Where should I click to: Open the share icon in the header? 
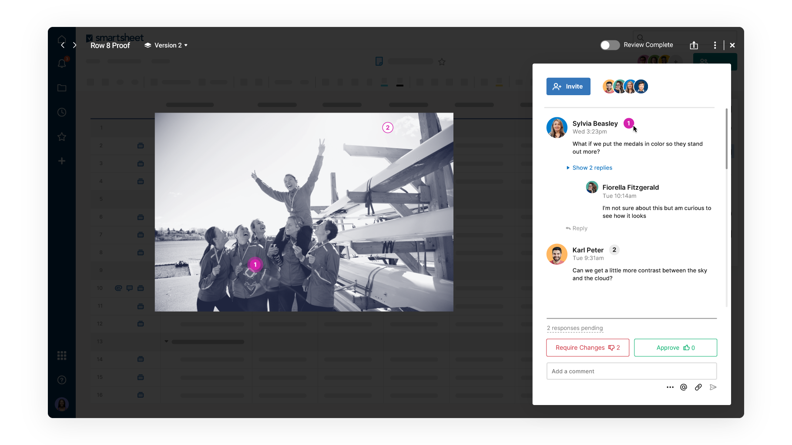694,45
